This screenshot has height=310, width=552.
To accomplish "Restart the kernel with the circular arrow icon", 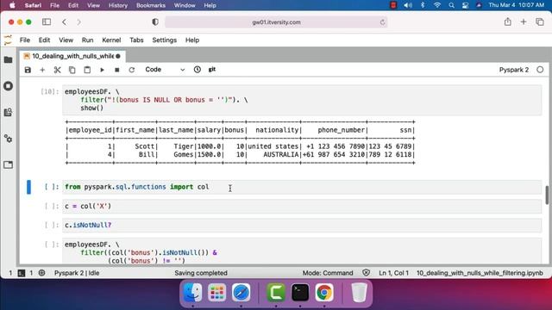I will (132, 70).
